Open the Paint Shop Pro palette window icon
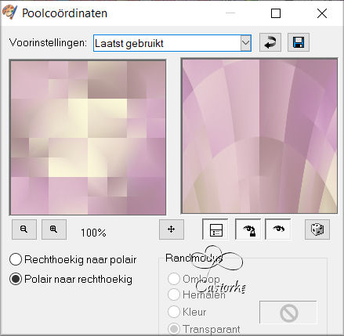Image resolution: width=344 pixels, height=336 pixels. [x=9, y=13]
